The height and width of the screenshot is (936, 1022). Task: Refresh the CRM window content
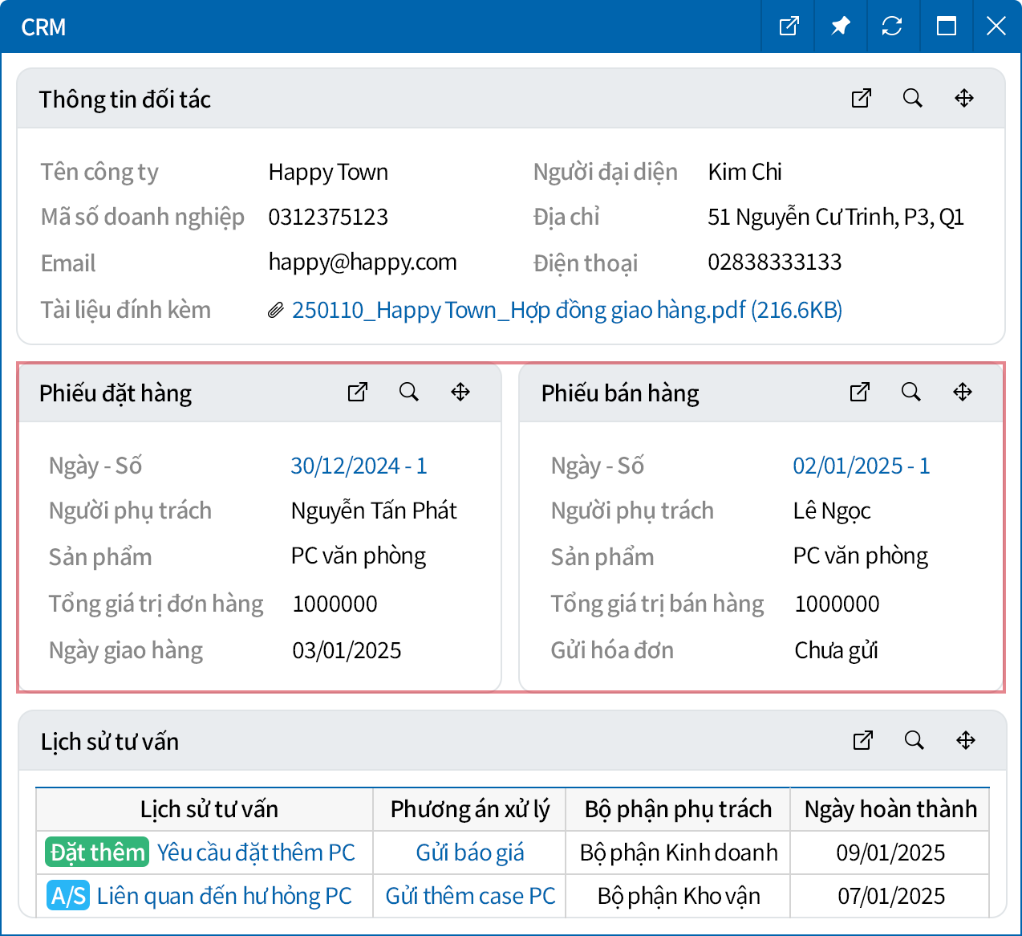(x=891, y=26)
